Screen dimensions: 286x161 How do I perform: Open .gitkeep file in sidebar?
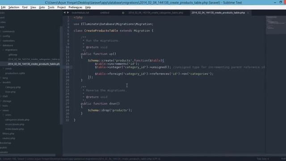click(x=13, y=55)
